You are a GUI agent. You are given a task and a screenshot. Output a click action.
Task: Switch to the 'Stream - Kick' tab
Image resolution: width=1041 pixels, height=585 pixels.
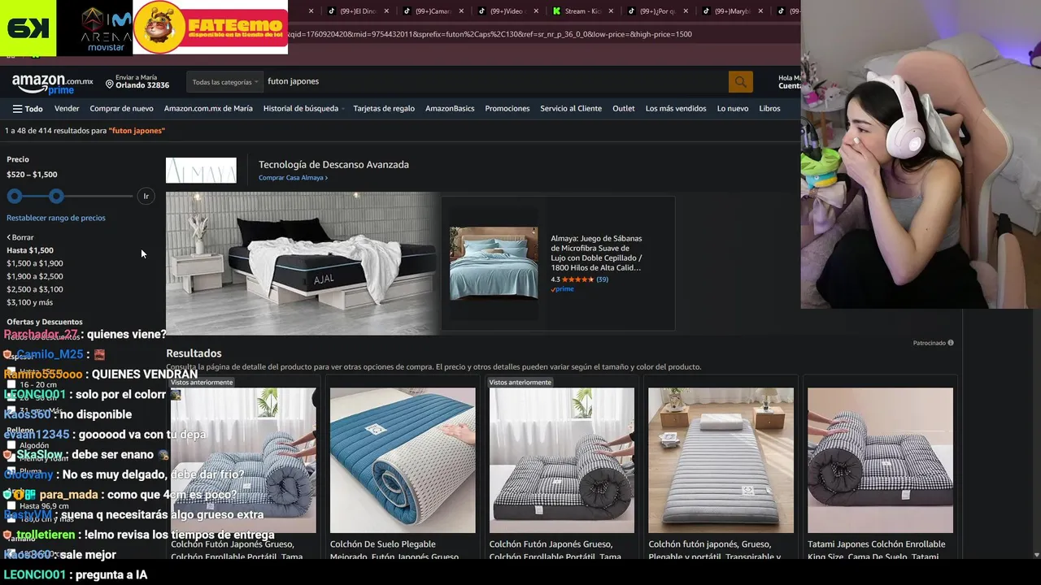coord(582,11)
